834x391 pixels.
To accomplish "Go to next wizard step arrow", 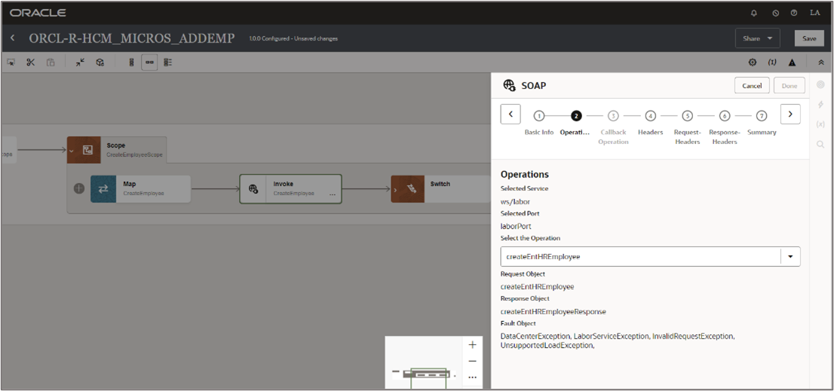I will (x=790, y=115).
